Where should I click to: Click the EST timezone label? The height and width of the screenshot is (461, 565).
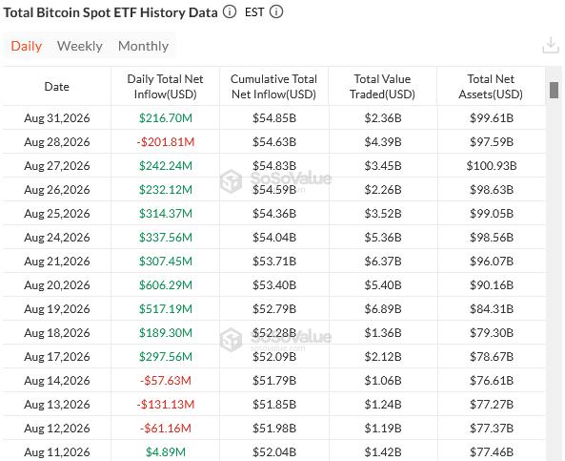coord(254,12)
